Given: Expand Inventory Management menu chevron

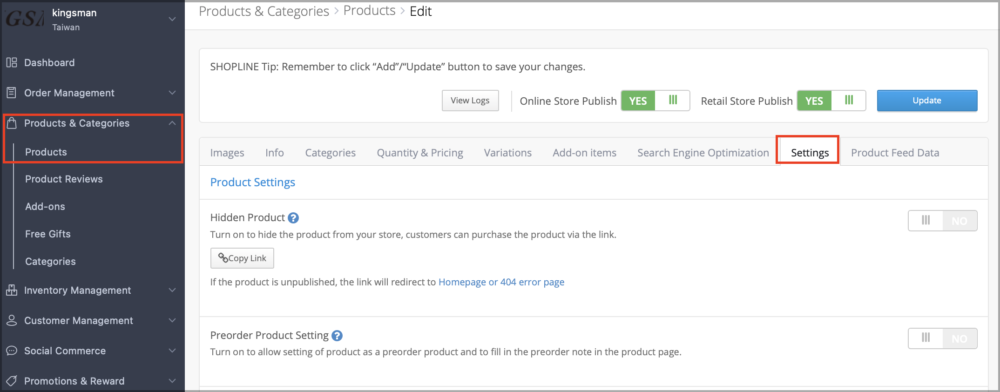Looking at the screenshot, I should (x=172, y=290).
